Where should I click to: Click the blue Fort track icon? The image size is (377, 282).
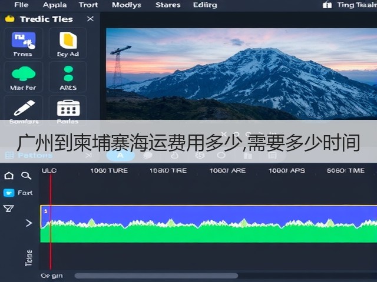tap(9, 193)
